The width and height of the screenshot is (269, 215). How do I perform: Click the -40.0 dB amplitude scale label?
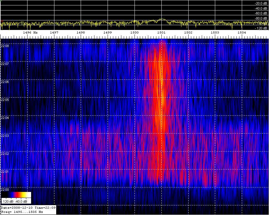(x=261, y=8)
